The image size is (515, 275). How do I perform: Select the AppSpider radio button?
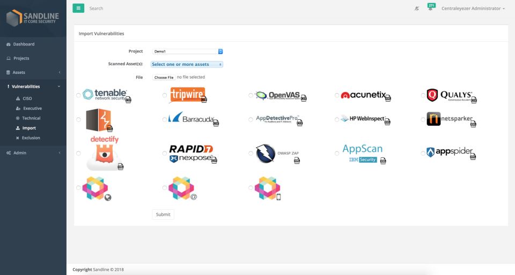pyautogui.click(x=423, y=153)
